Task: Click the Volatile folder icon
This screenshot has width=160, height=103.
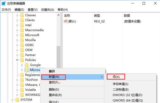Action: (x=22, y=90)
